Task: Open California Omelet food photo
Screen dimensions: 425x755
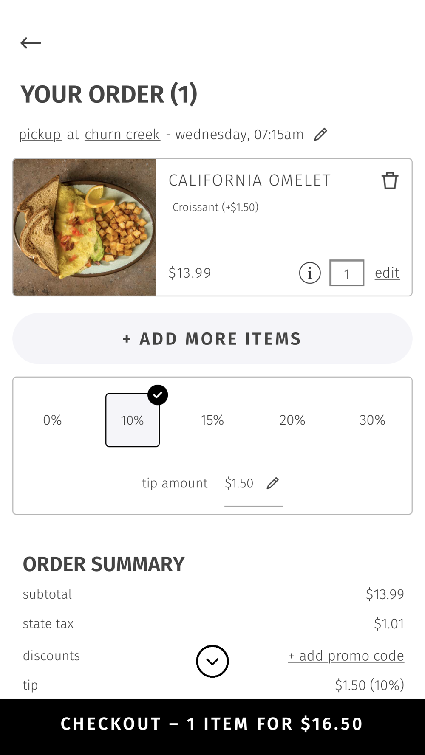Action: point(85,227)
